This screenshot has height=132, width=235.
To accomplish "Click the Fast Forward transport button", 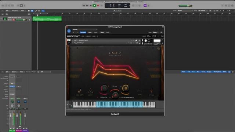I will click(x=87, y=5).
